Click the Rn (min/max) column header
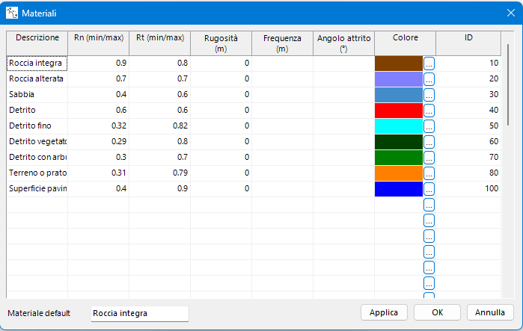Image resolution: width=523 pixels, height=331 pixels. (x=99, y=43)
